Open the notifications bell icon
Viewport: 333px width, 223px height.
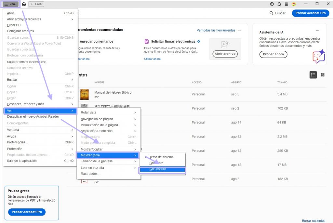pyautogui.click(x=279, y=4)
